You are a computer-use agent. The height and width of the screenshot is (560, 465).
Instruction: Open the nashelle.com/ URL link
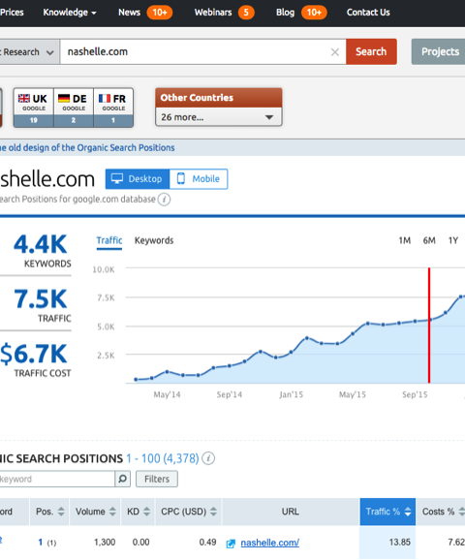pyautogui.click(x=269, y=543)
